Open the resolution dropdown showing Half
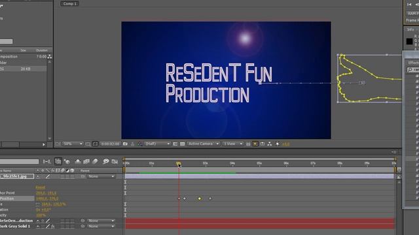419x235 pixels. coord(157,144)
